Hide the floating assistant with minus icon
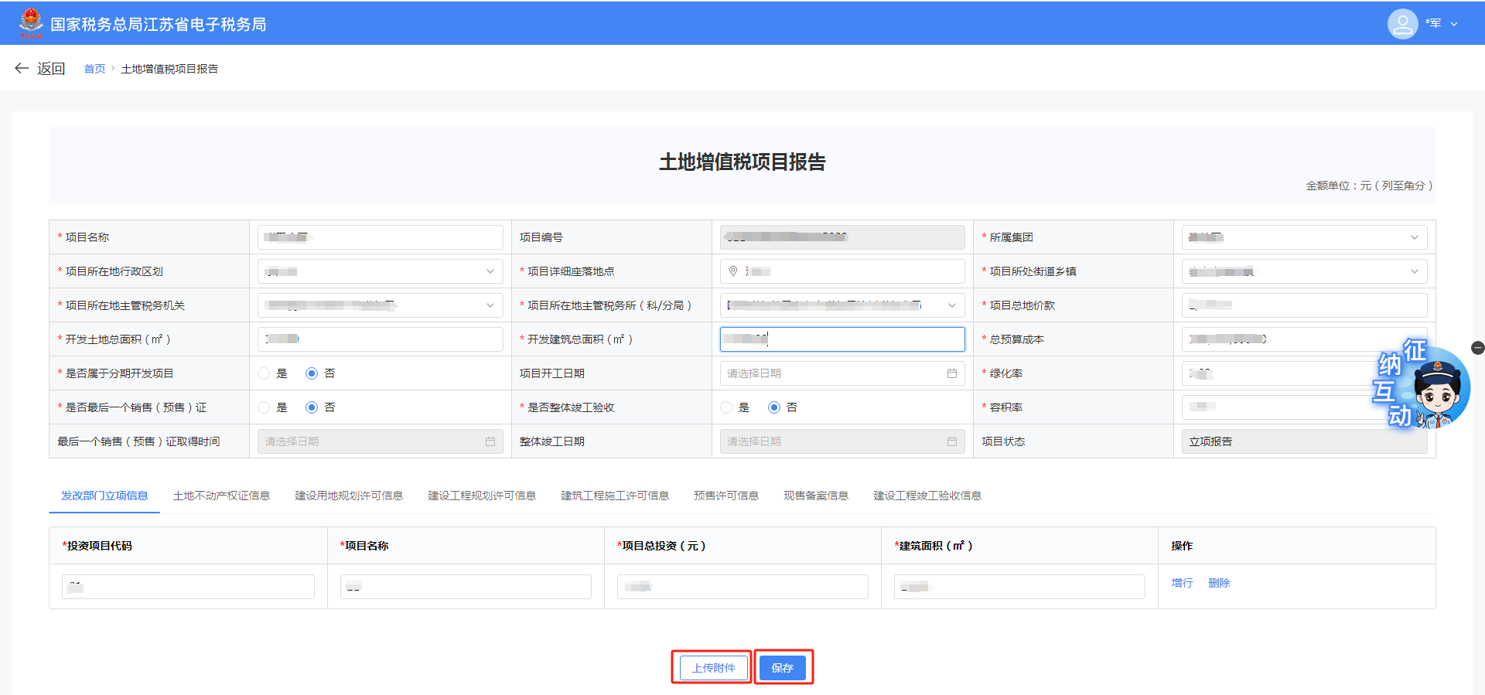The height and width of the screenshot is (695, 1485). pos(1477,348)
